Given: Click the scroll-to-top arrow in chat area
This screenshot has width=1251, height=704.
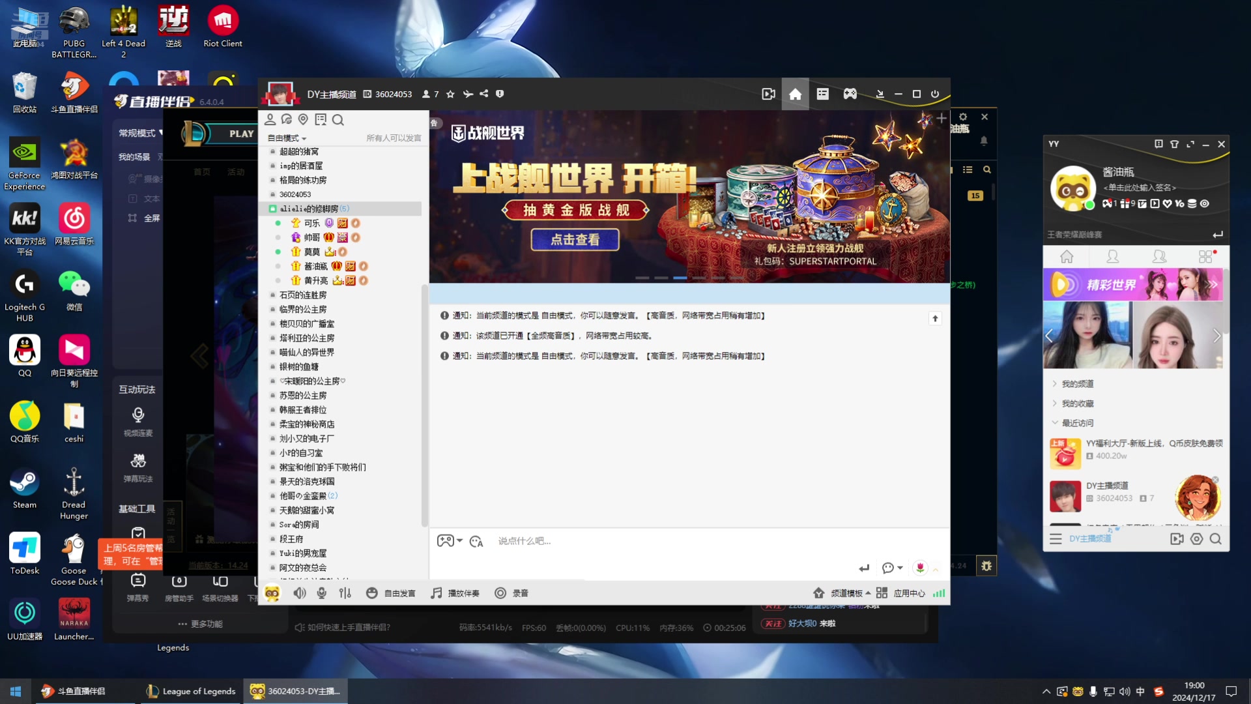Looking at the screenshot, I should click(x=935, y=318).
